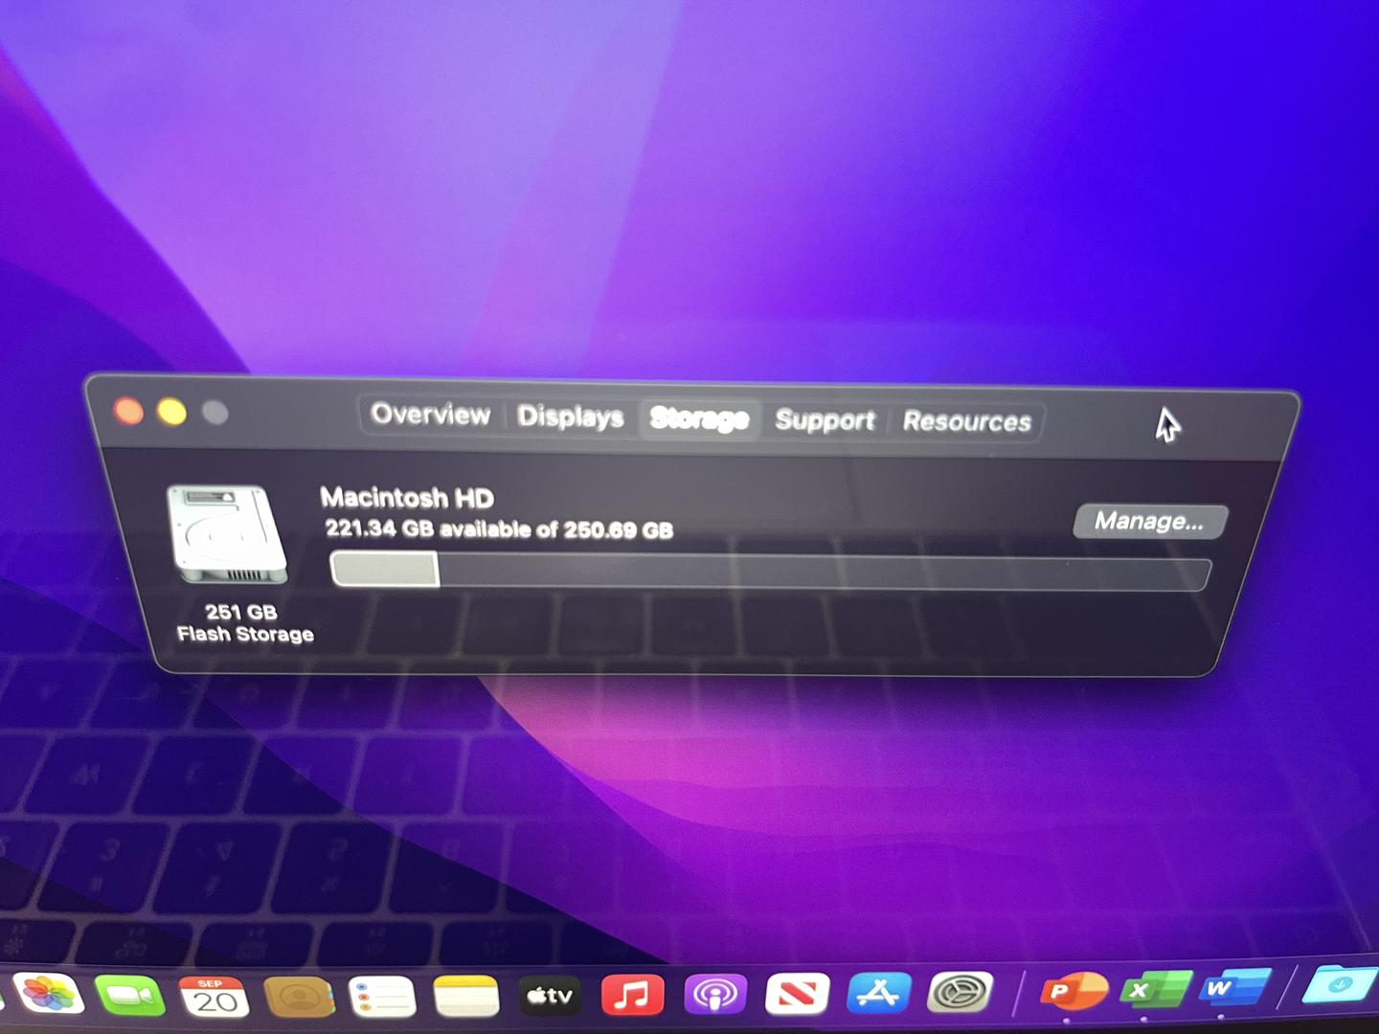
Task: Launch Apple TV from the Dock
Action: (x=550, y=996)
